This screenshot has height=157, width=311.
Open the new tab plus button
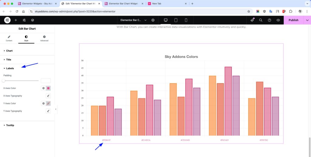pyautogui.click(x=192, y=4)
